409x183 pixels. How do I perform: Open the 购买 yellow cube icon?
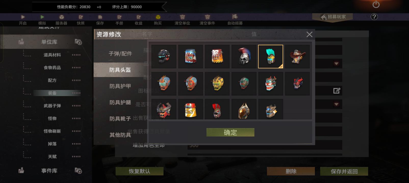(158, 17)
